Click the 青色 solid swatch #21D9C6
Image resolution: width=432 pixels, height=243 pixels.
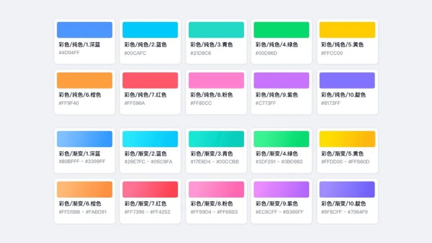click(x=216, y=29)
